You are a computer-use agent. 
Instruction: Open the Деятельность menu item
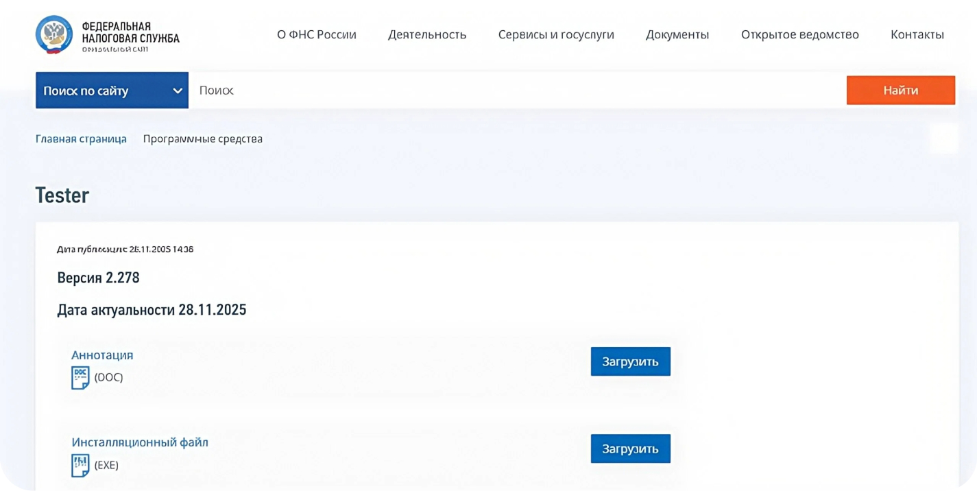click(426, 34)
